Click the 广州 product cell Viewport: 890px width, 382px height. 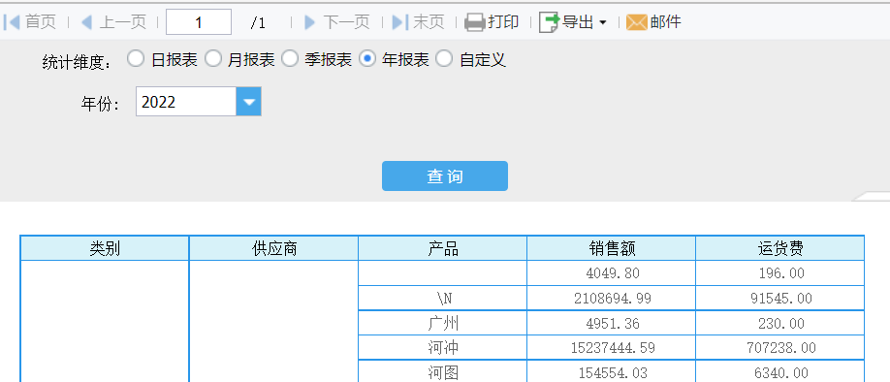click(443, 323)
